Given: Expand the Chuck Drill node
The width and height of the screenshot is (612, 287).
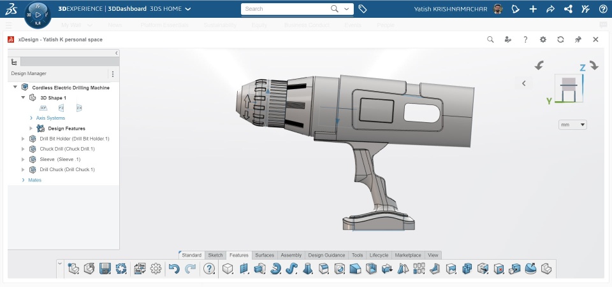Looking at the screenshot, I should (x=23, y=149).
